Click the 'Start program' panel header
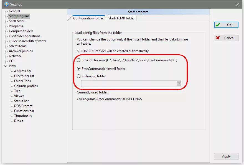This screenshot has width=244, height=165. pyautogui.click(x=138, y=12)
